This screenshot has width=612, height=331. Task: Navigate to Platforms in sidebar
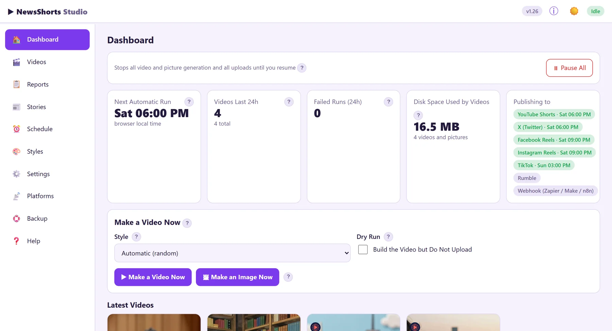coord(47,196)
